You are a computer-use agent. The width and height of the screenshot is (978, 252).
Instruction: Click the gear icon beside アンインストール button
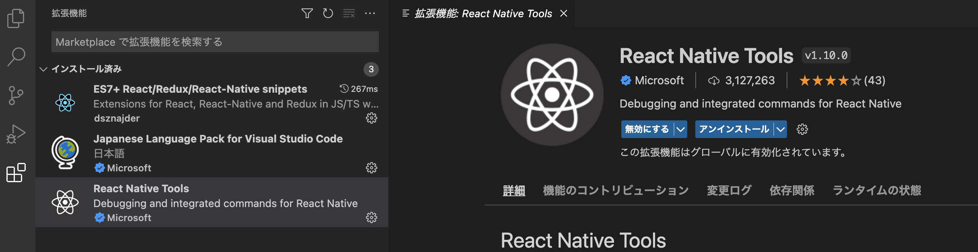pos(802,129)
